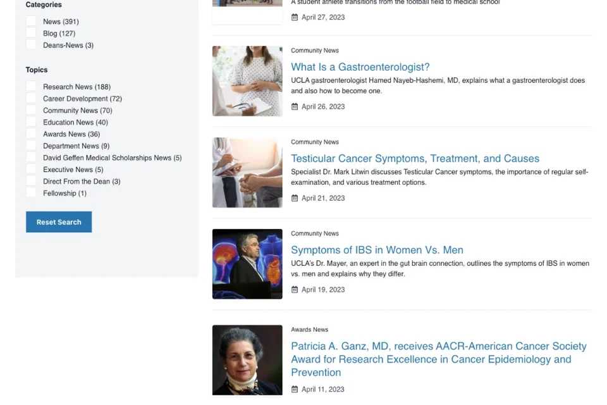Click the calendar icon beside April 27, 2023
Image resolution: width=607 pixels, height=405 pixels.
pyautogui.click(x=295, y=17)
